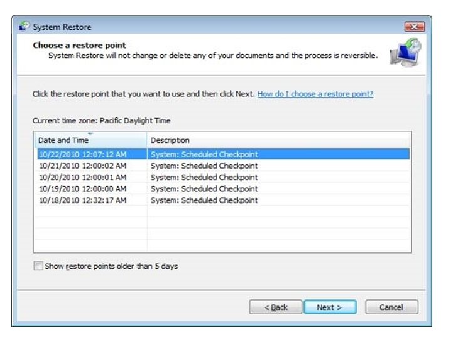Click description of the 10/20/2010 checkpoint
The image size is (451, 338).
pyautogui.click(x=204, y=177)
